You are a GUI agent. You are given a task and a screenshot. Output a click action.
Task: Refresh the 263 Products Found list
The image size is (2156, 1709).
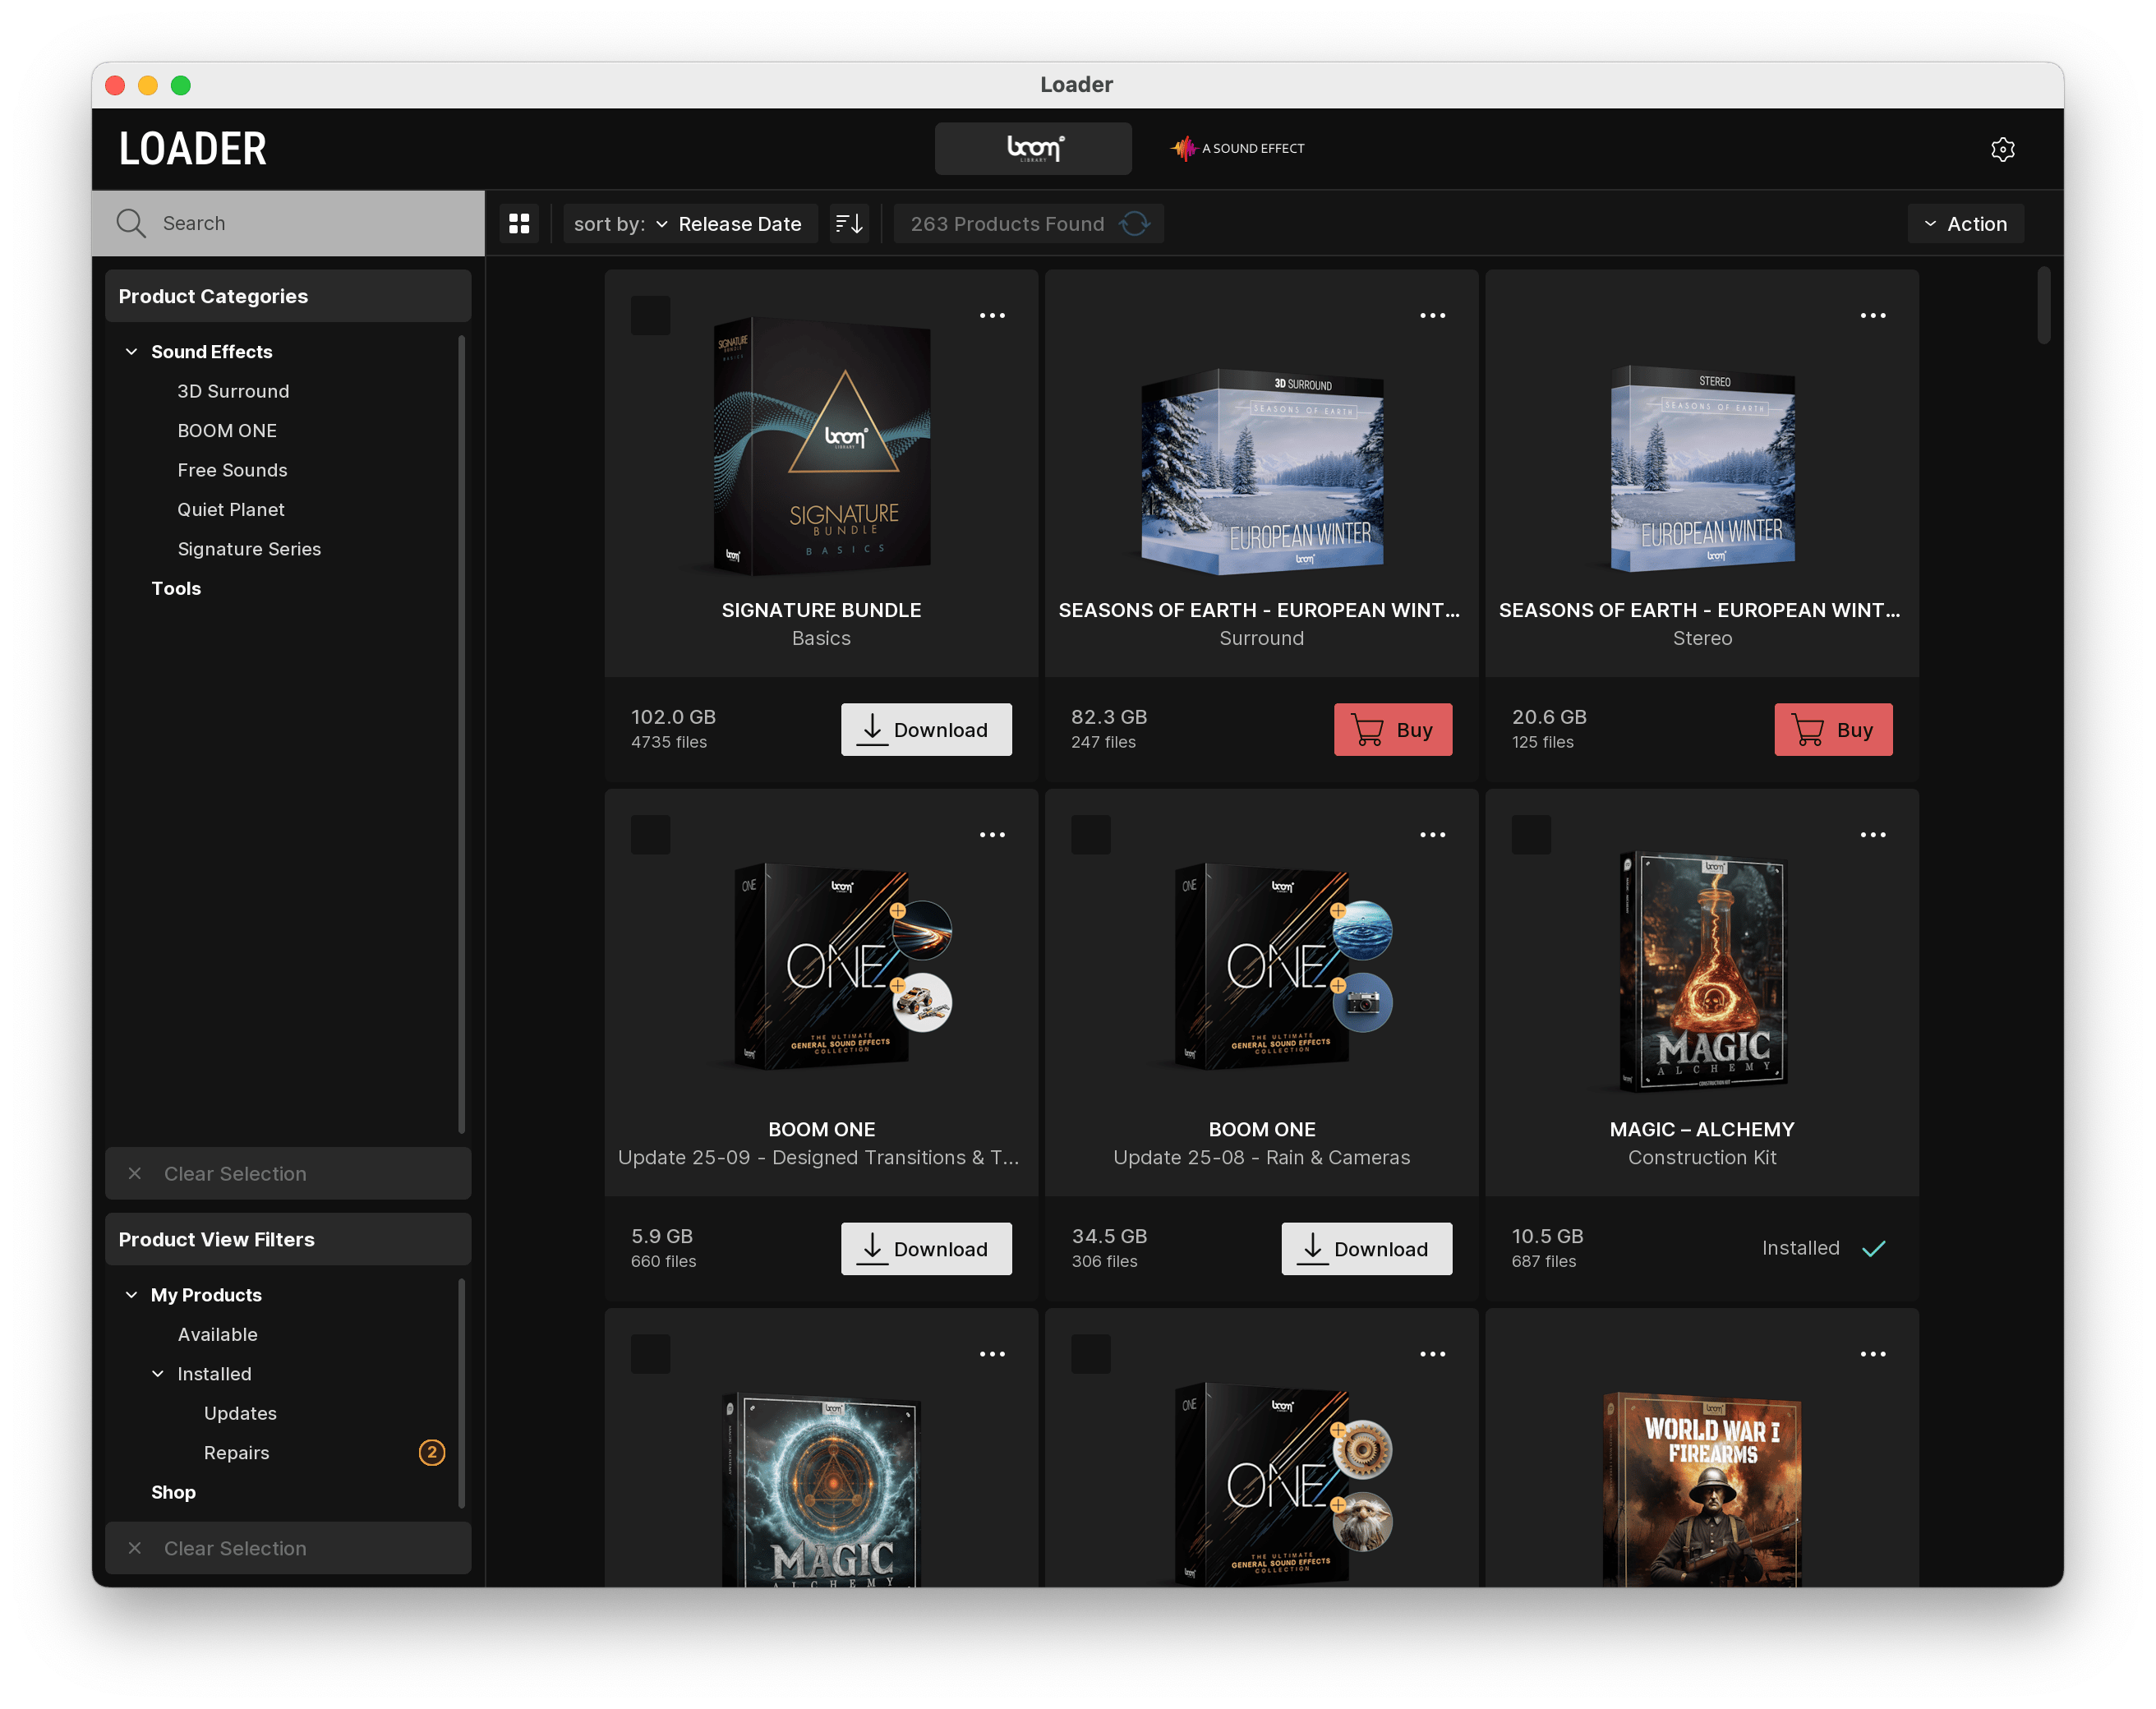[x=1135, y=224]
